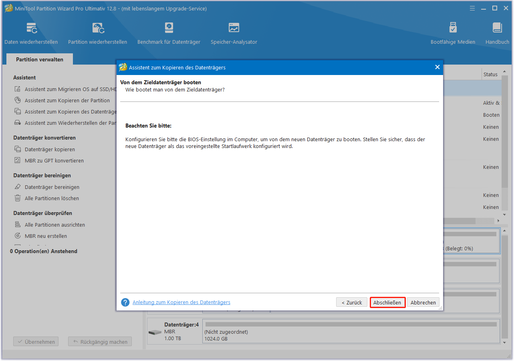Open Speicher-Analysator

pyautogui.click(x=234, y=34)
